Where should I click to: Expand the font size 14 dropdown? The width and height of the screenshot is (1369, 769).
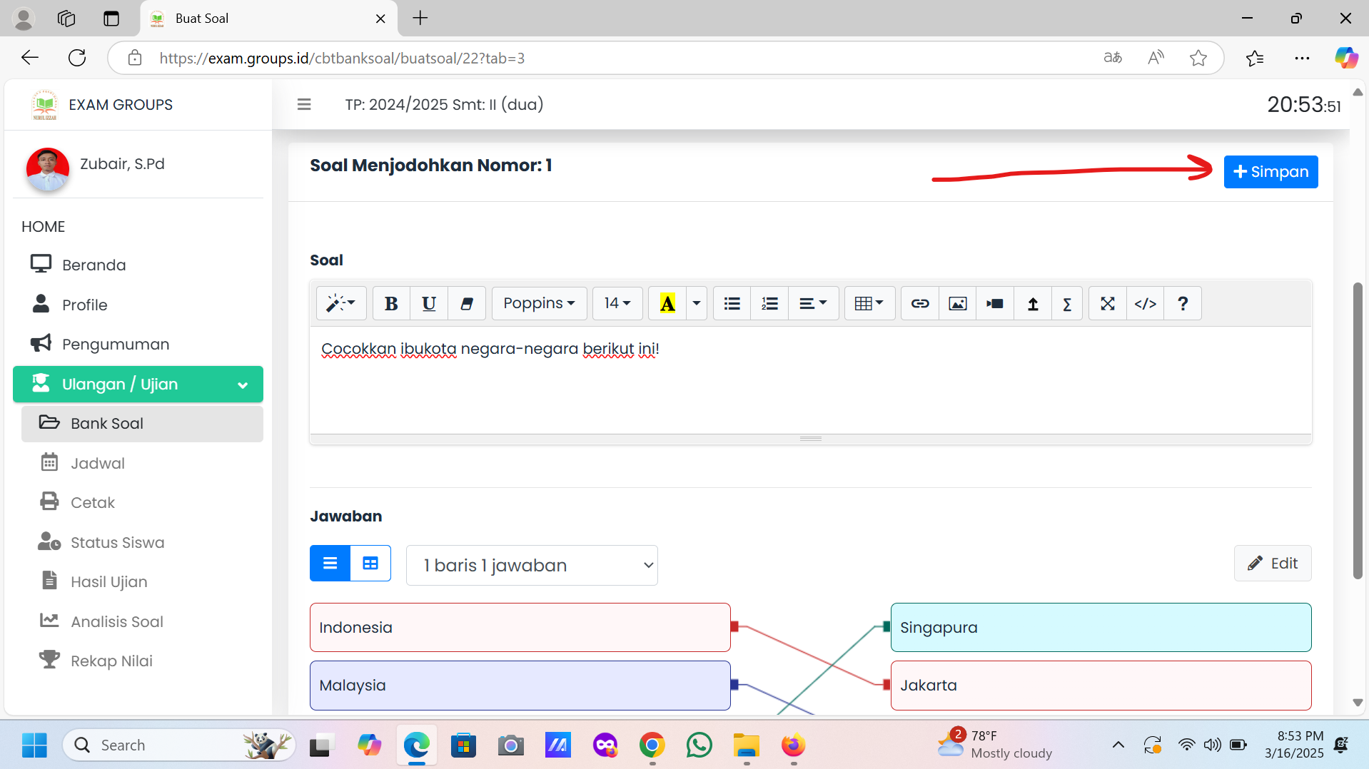pyautogui.click(x=617, y=304)
